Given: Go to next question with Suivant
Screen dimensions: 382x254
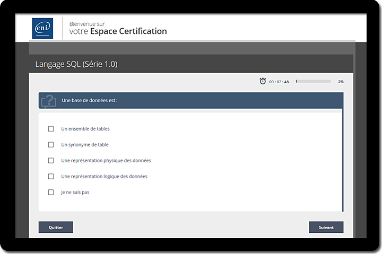Looking at the screenshot, I should coord(326,227).
